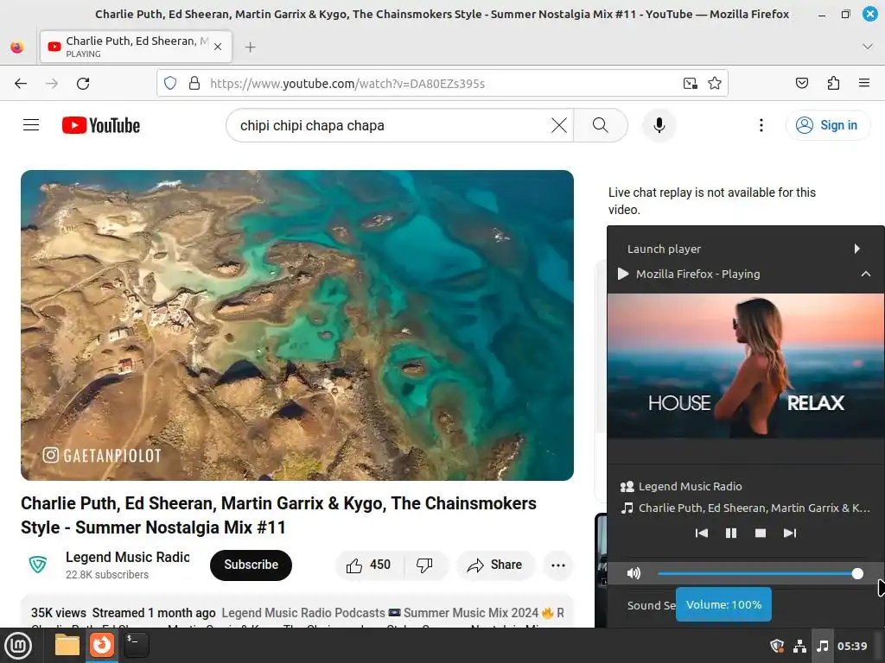This screenshot has height=663, width=885.
Task: Open the network tray icon
Action: pos(799,646)
